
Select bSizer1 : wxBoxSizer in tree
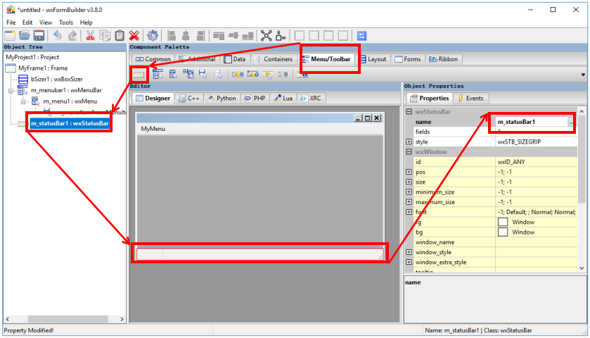[x=56, y=80]
